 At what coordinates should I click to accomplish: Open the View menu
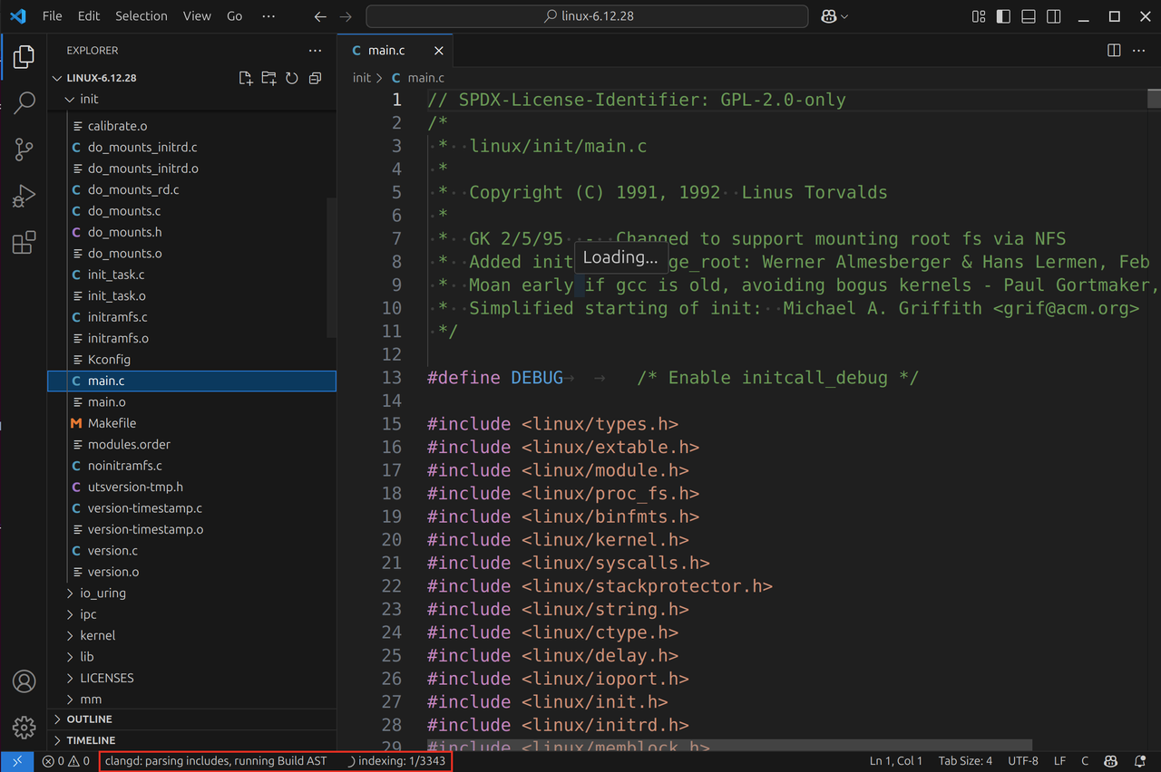[197, 16]
